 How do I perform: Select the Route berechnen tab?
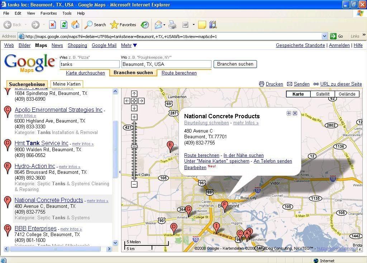(x=179, y=73)
